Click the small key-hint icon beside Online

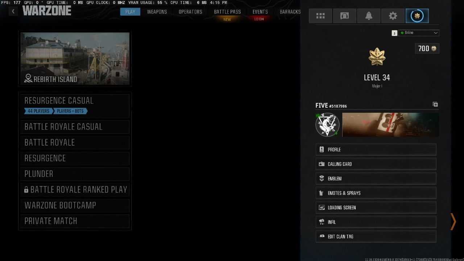tap(394, 33)
